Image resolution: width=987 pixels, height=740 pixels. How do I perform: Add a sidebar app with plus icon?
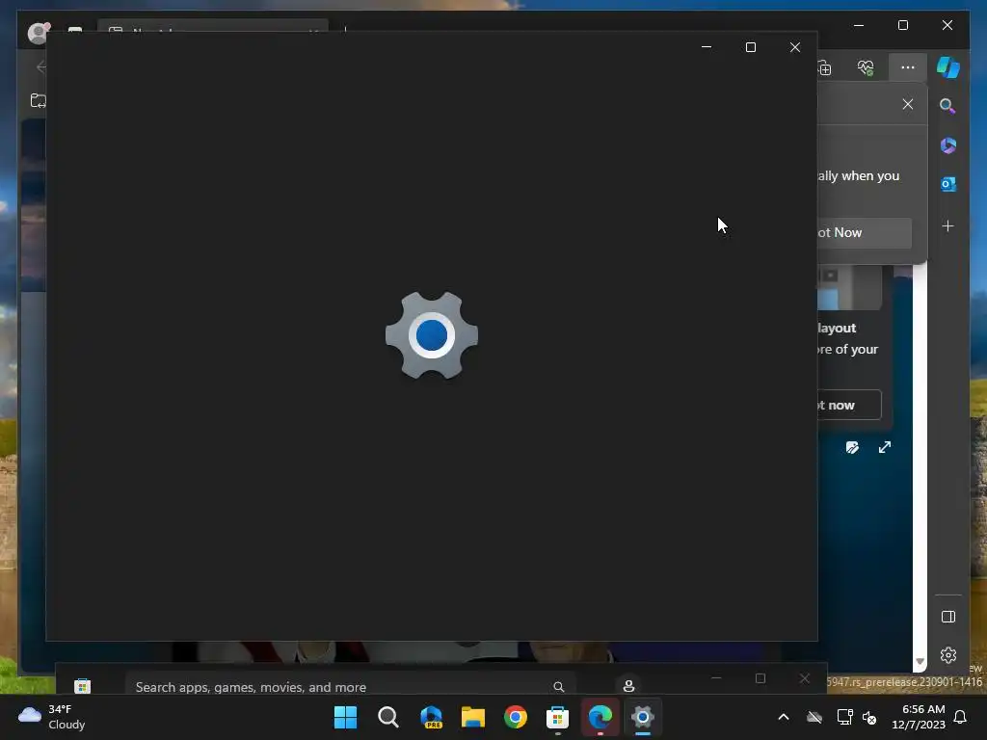click(948, 225)
